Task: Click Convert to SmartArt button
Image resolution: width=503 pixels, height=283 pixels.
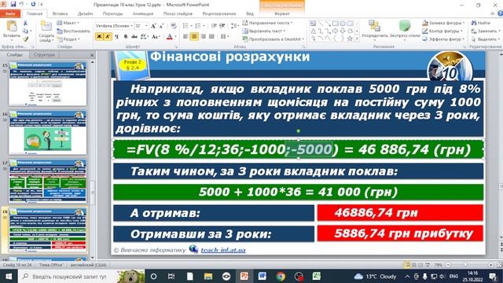Action: (x=274, y=39)
